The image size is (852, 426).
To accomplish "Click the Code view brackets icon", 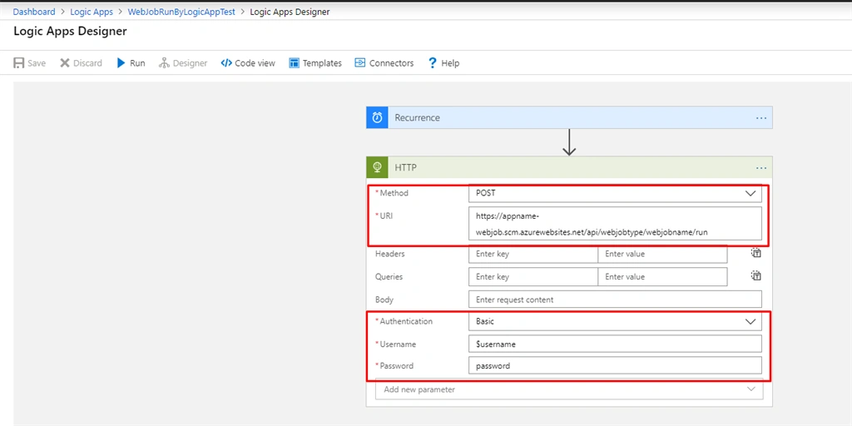I will [x=226, y=63].
